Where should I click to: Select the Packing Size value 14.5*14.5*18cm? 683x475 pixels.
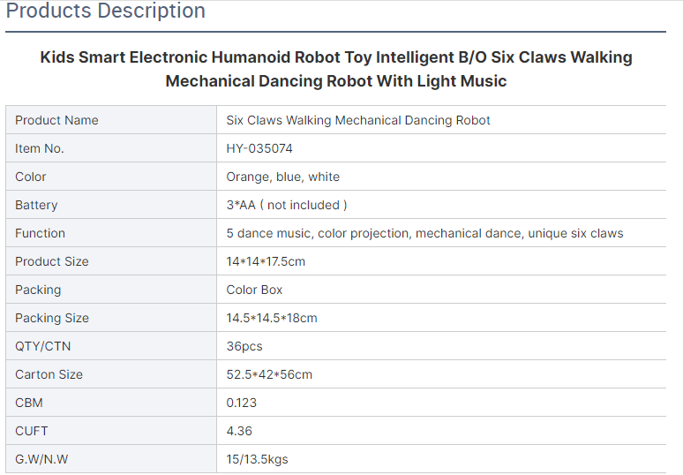click(272, 318)
